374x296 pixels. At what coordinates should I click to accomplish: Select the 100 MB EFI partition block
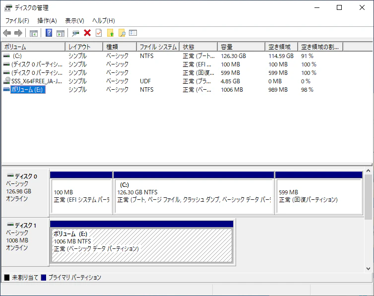pyautogui.click(x=81, y=193)
